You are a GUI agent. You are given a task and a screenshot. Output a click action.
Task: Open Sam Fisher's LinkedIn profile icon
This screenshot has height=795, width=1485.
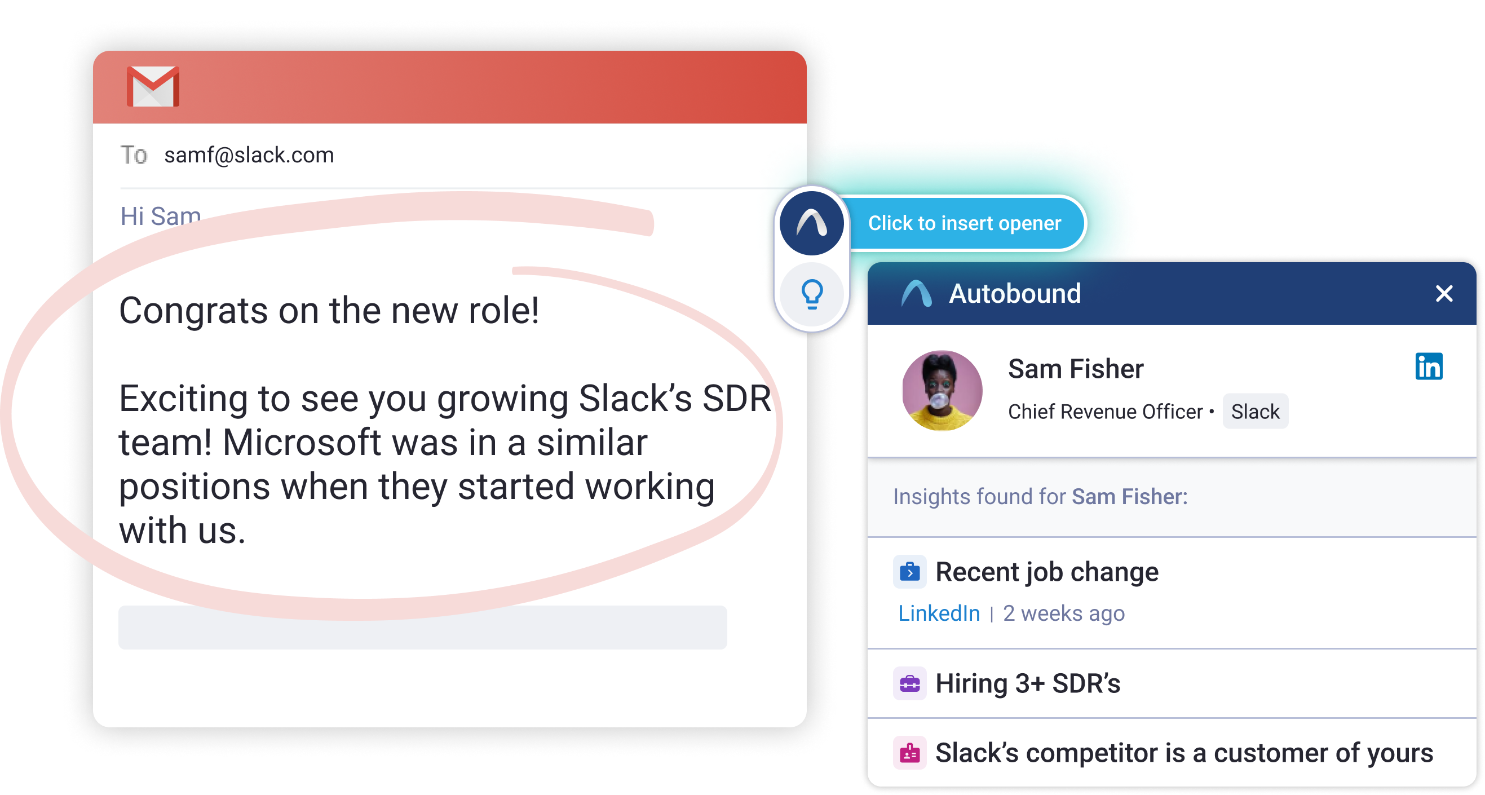[x=1429, y=366]
